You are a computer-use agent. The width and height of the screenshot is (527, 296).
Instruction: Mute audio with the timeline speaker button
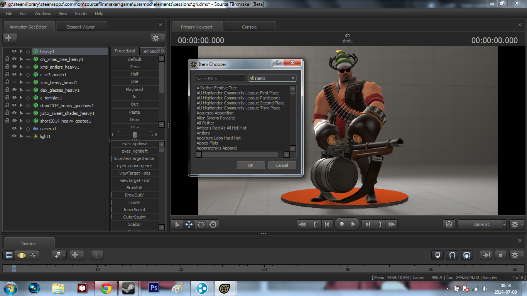click(x=501, y=255)
